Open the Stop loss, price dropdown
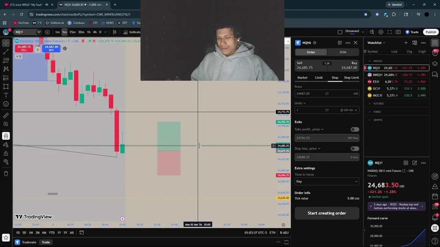The width and height of the screenshot is (440, 247). (307, 149)
